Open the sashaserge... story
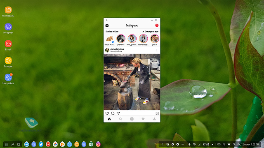Image resolution: width=264 pixels, height=148 pixels. 143,40
